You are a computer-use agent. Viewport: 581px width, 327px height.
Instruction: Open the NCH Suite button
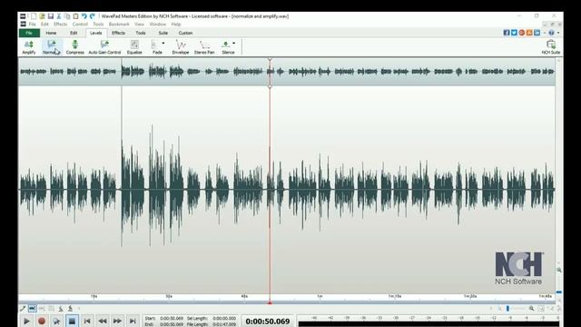(551, 47)
